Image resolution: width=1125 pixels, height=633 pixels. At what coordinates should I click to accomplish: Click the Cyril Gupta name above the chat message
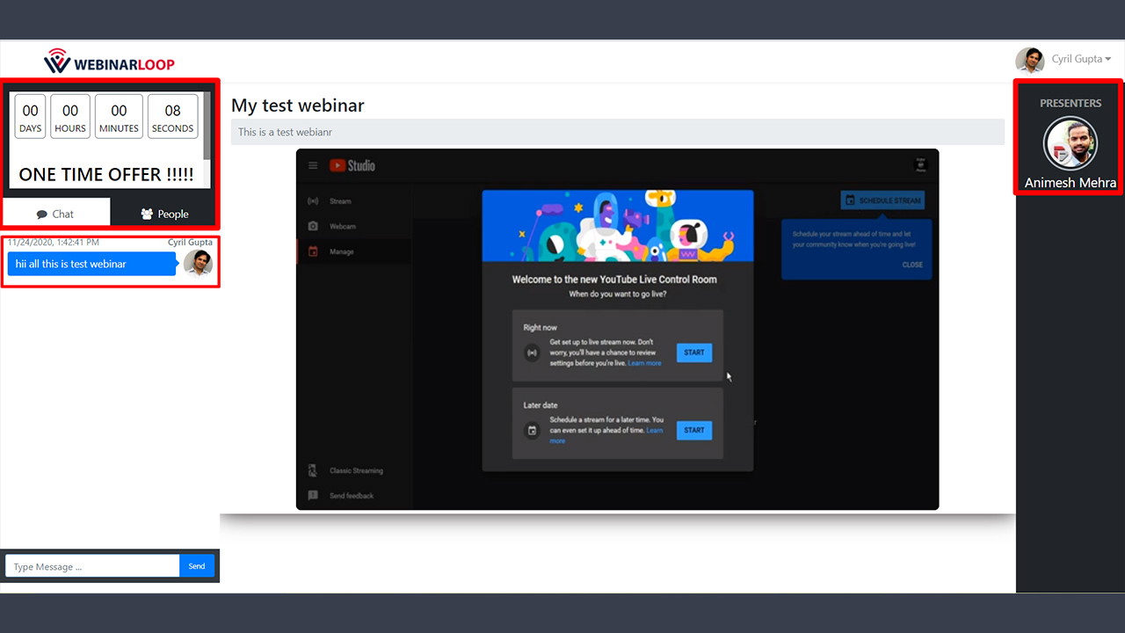(190, 242)
